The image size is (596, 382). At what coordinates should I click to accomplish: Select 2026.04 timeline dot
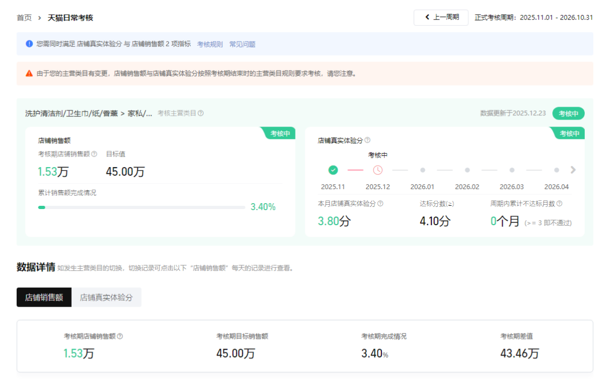pos(556,170)
